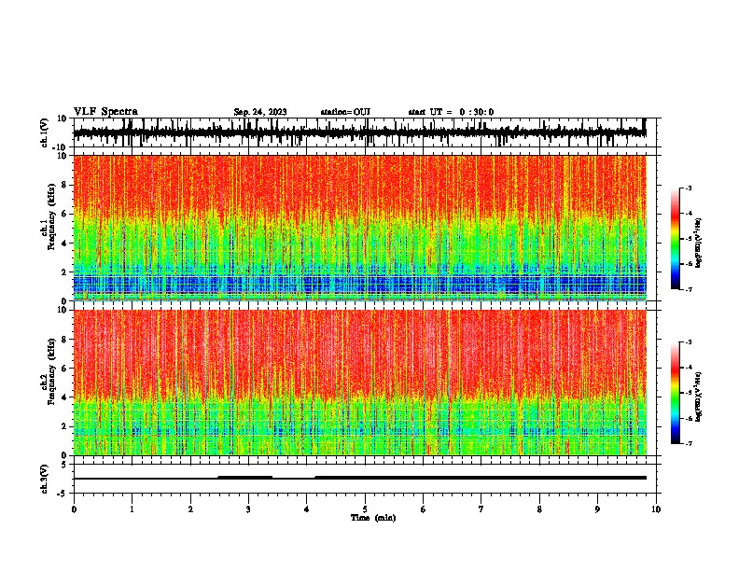Click the ch.1 spectrogram color bar
The image size is (739, 571).
(675, 239)
